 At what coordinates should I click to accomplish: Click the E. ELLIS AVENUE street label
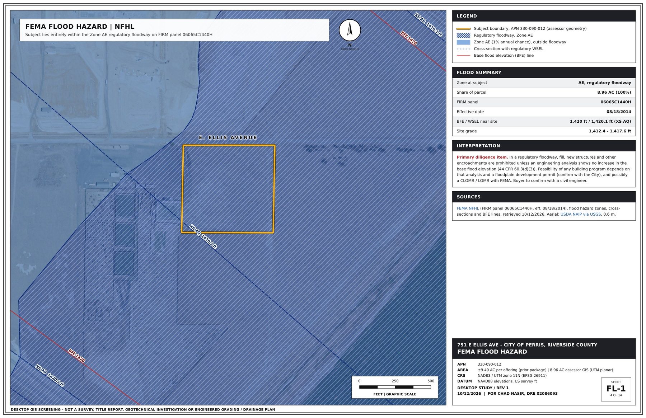pyautogui.click(x=228, y=137)
